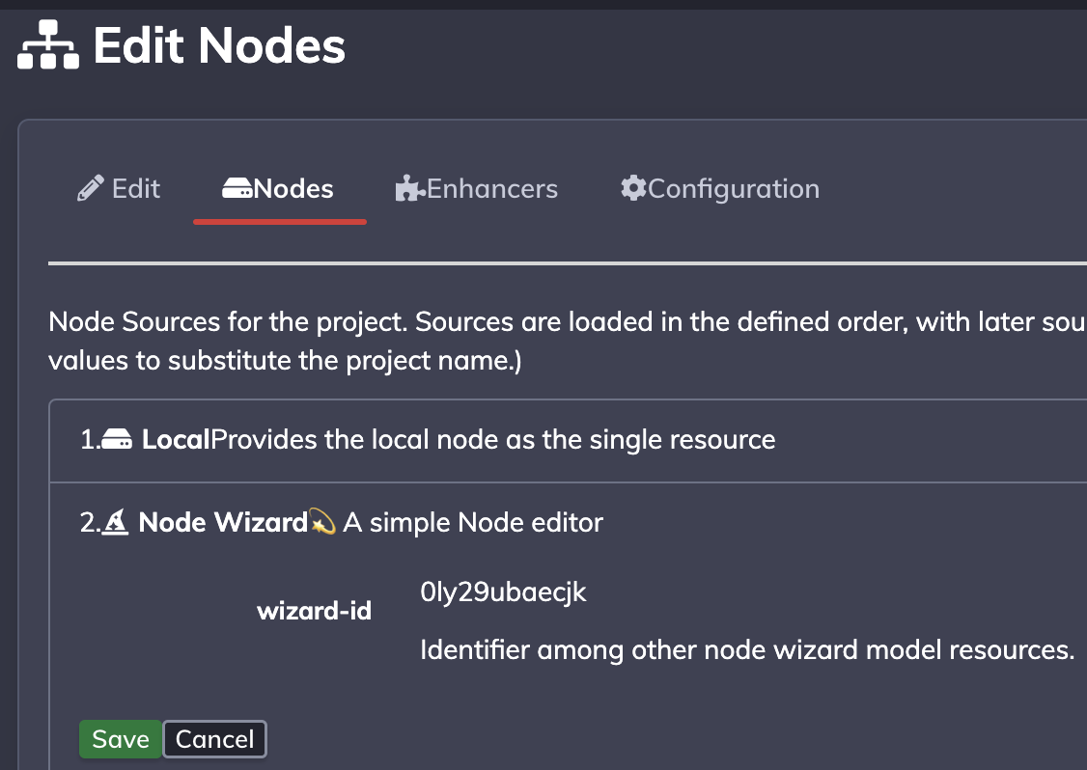Viewport: 1087px width, 770px height.
Task: Switch to the Edit tab
Action: (x=119, y=188)
